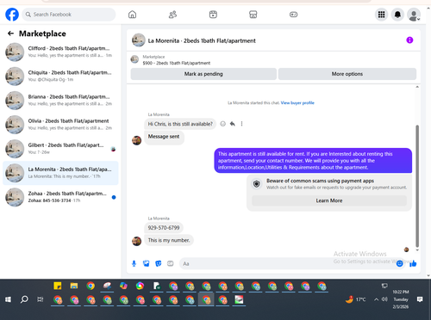Send a thumbs-up like
Image resolution: width=431 pixels, height=320 pixels.
point(413,263)
